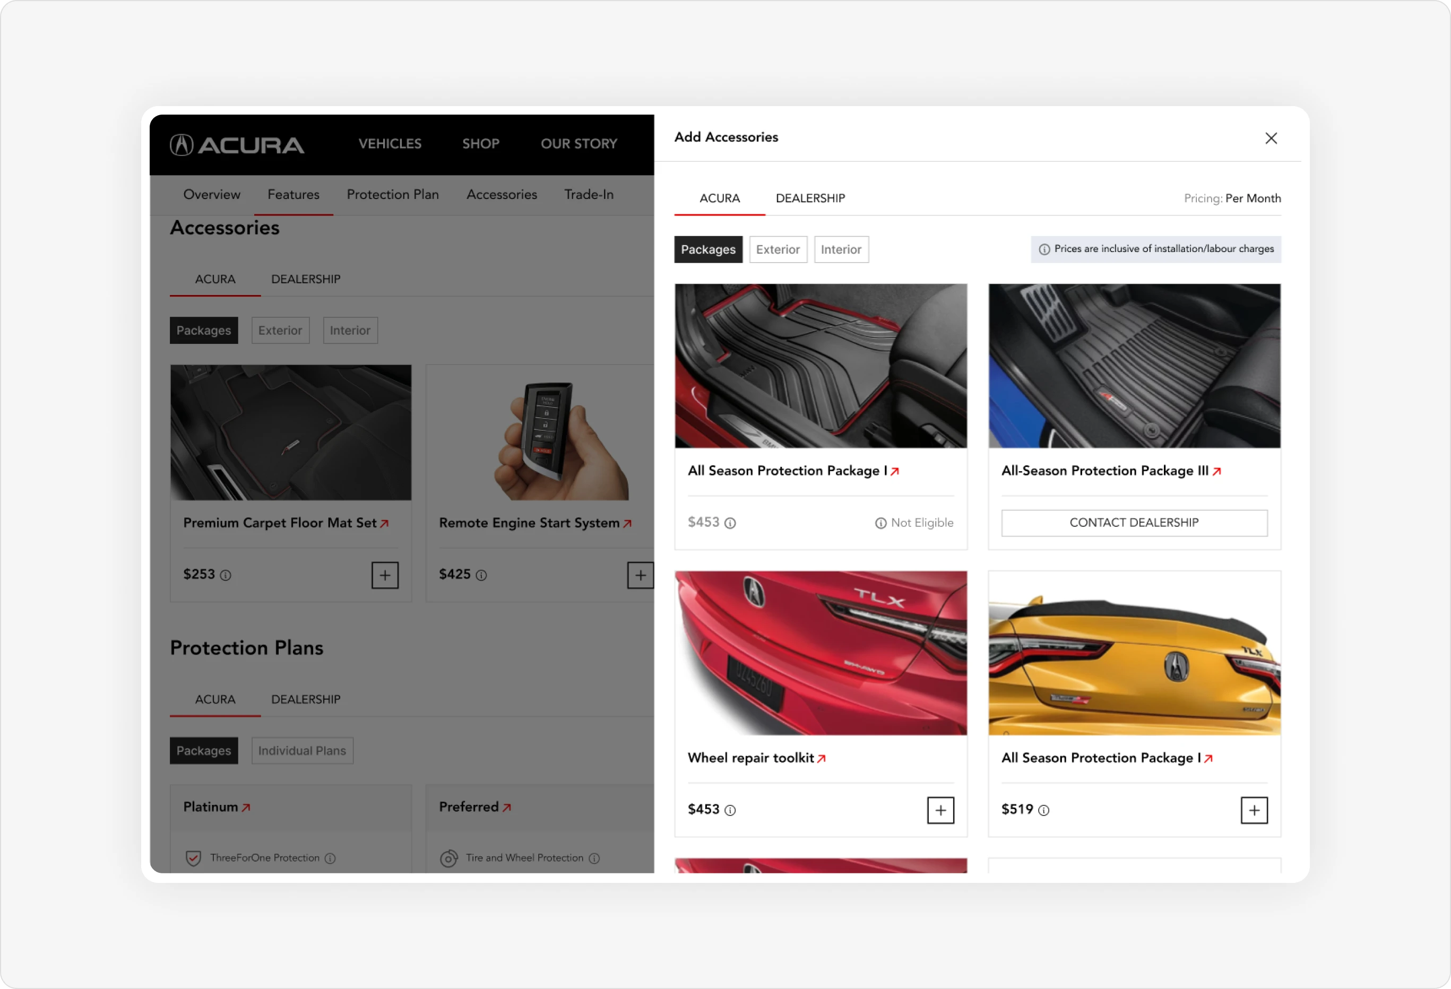The height and width of the screenshot is (989, 1451).
Task: Switch to ACURA tab in Add Accessories
Action: point(719,198)
